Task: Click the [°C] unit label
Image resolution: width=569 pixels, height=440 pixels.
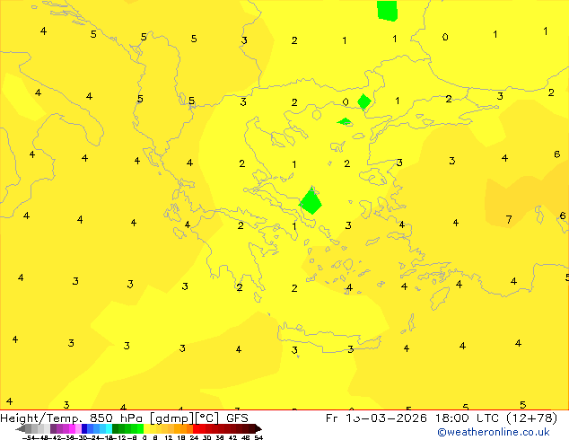Action: [x=206, y=418]
